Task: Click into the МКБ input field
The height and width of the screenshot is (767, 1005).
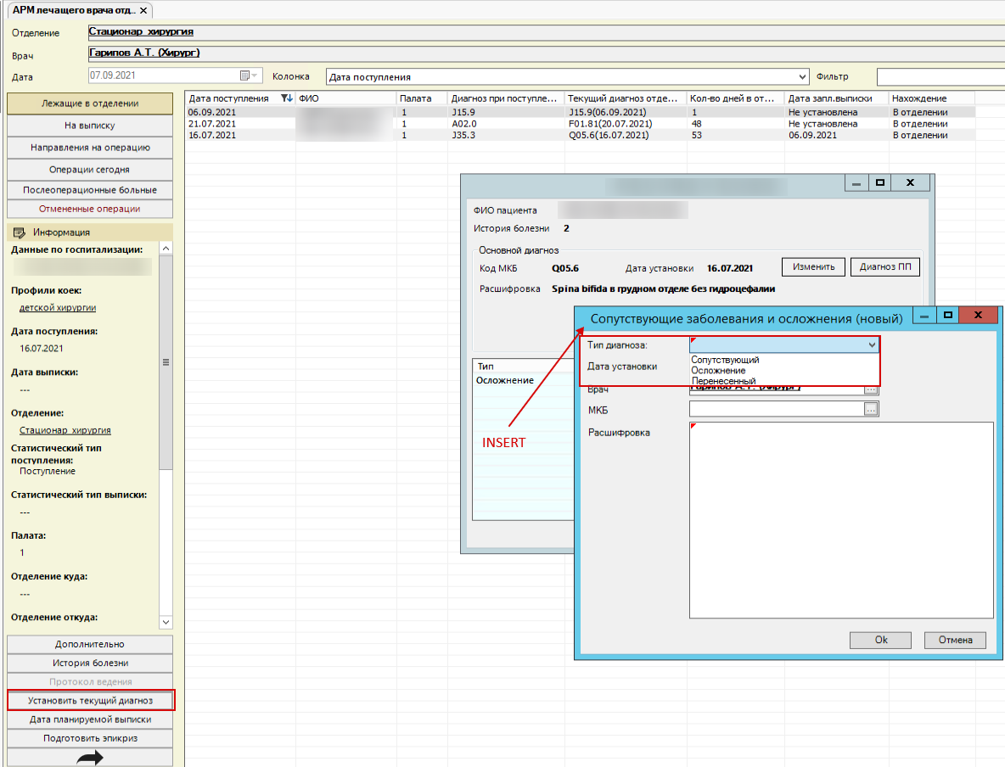Action: pos(776,409)
